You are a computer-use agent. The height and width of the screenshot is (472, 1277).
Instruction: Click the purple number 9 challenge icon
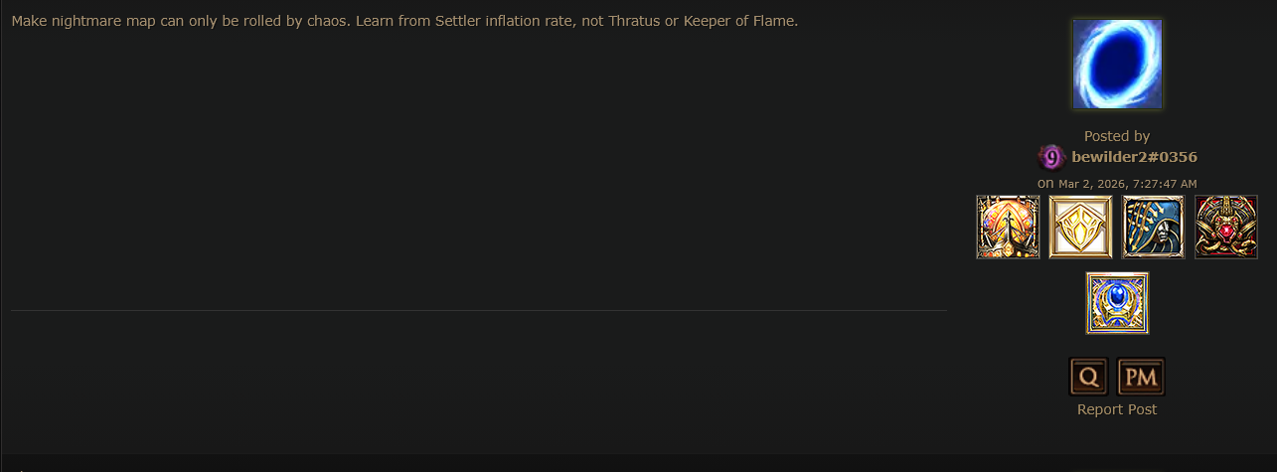pyautogui.click(x=1051, y=157)
